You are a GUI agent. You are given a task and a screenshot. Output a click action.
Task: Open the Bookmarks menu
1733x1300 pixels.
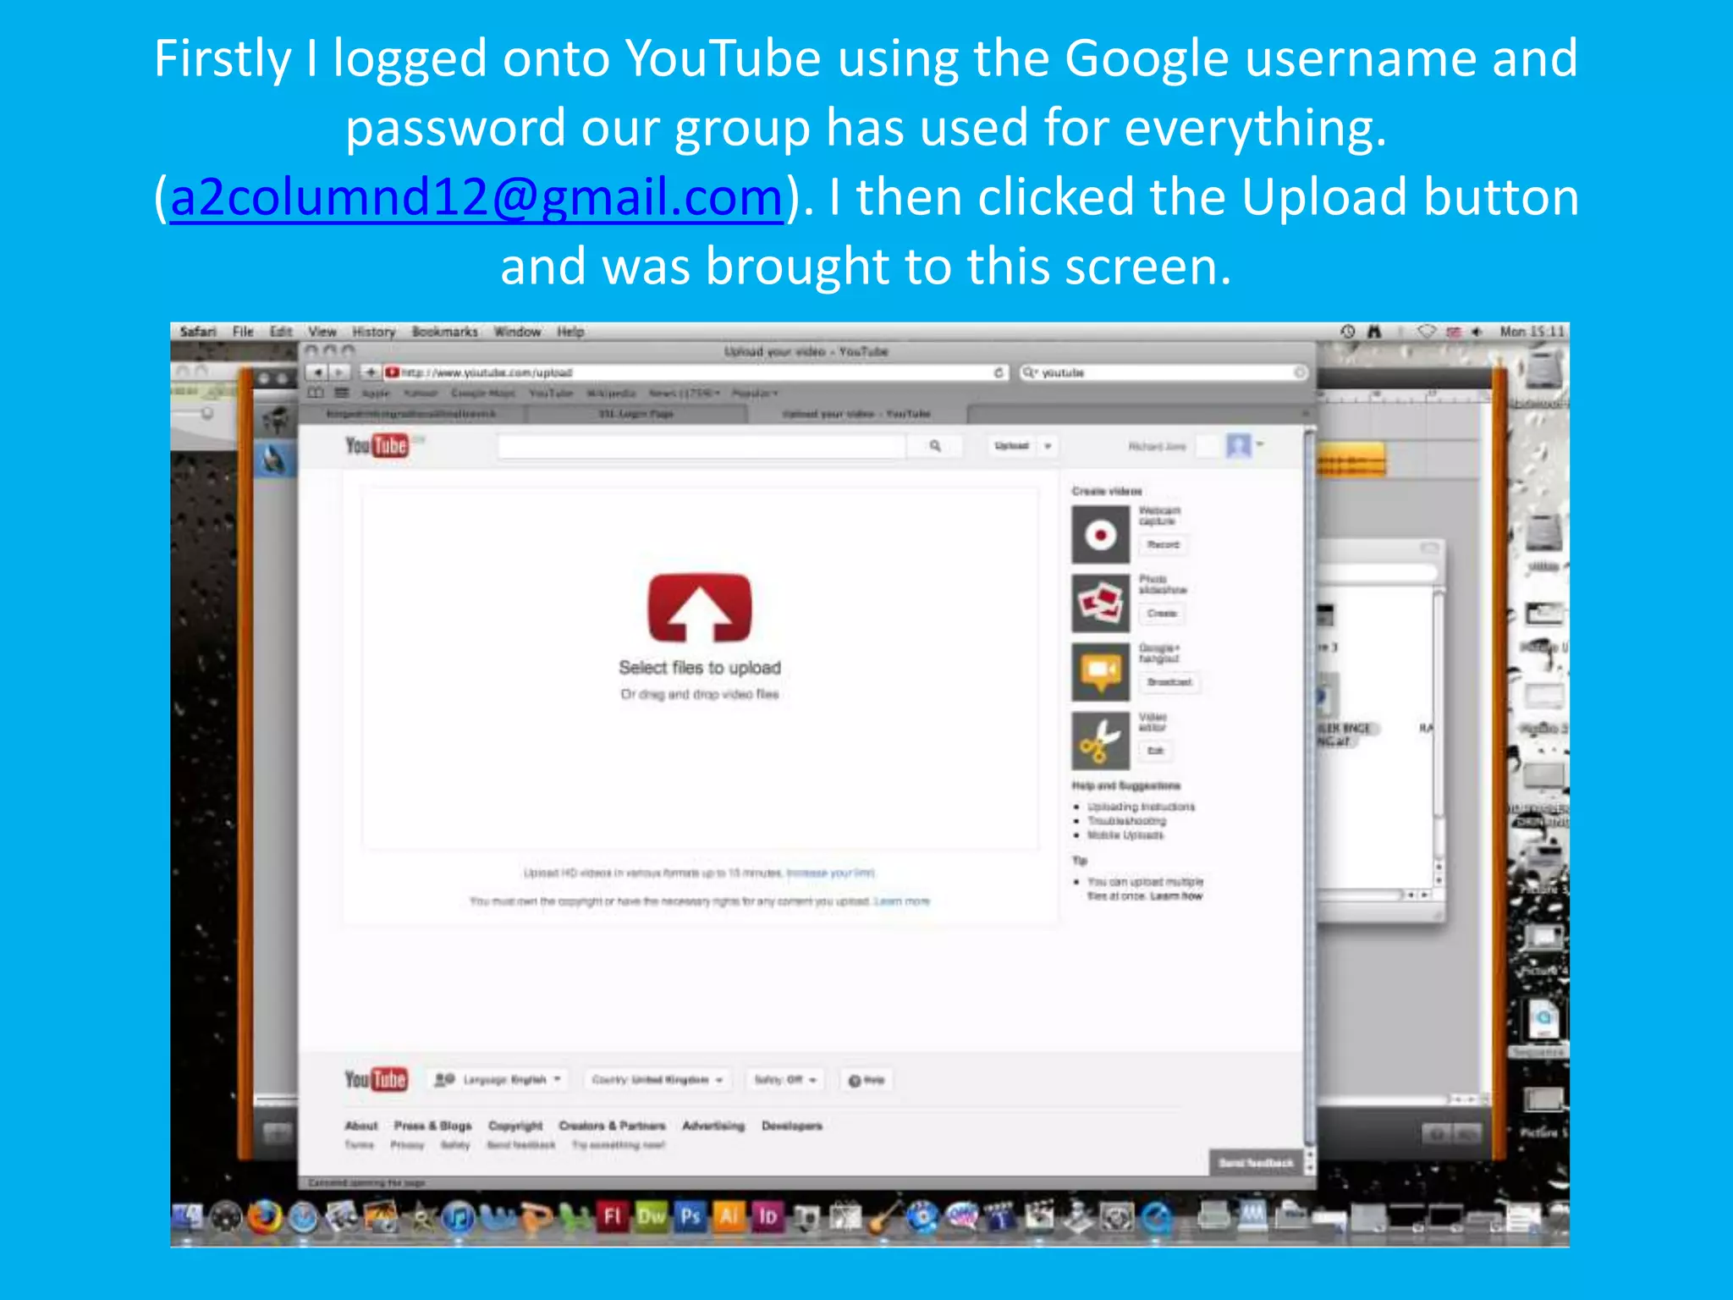[445, 332]
